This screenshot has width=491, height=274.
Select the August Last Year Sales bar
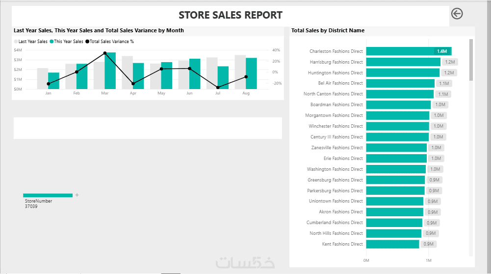coord(240,72)
